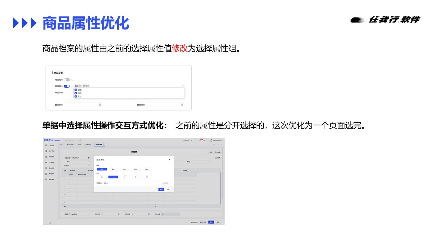Toggle the 商品批号 switch

point(67,80)
